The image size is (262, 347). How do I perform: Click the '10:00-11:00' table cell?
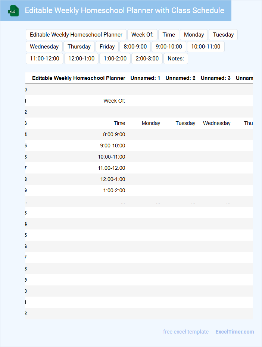pos(112,157)
